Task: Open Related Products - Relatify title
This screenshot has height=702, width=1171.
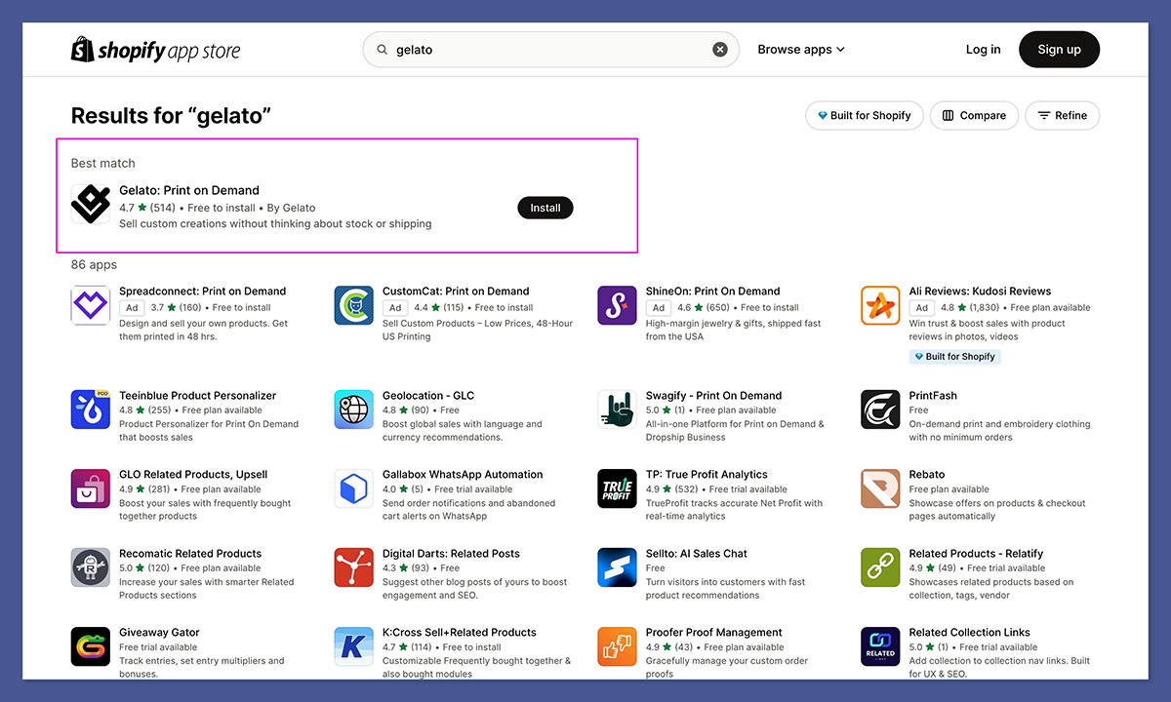Action: tap(977, 553)
